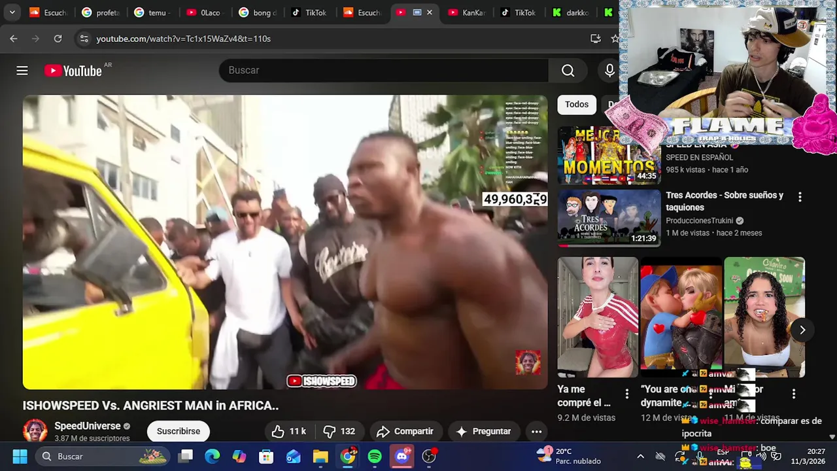Close the active YouTube tab
Image resolution: width=837 pixels, height=471 pixels.
point(430,12)
